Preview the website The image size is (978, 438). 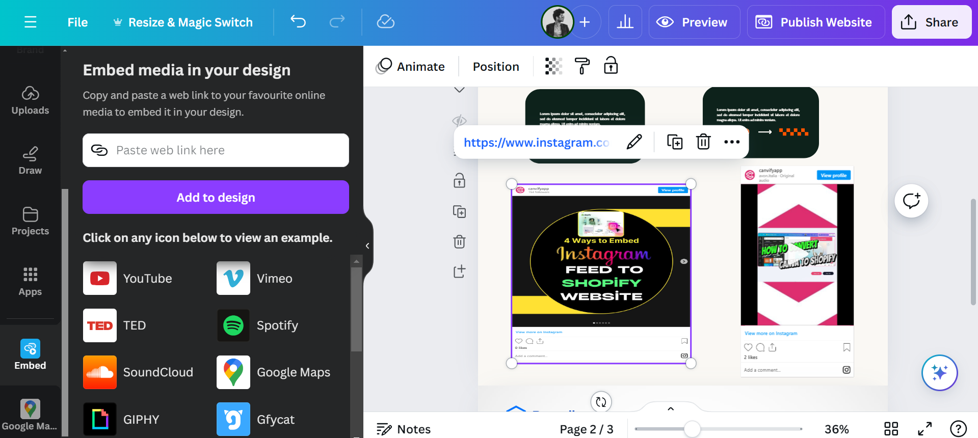(x=694, y=22)
